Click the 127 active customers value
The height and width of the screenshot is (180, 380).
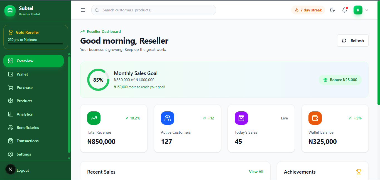click(166, 142)
